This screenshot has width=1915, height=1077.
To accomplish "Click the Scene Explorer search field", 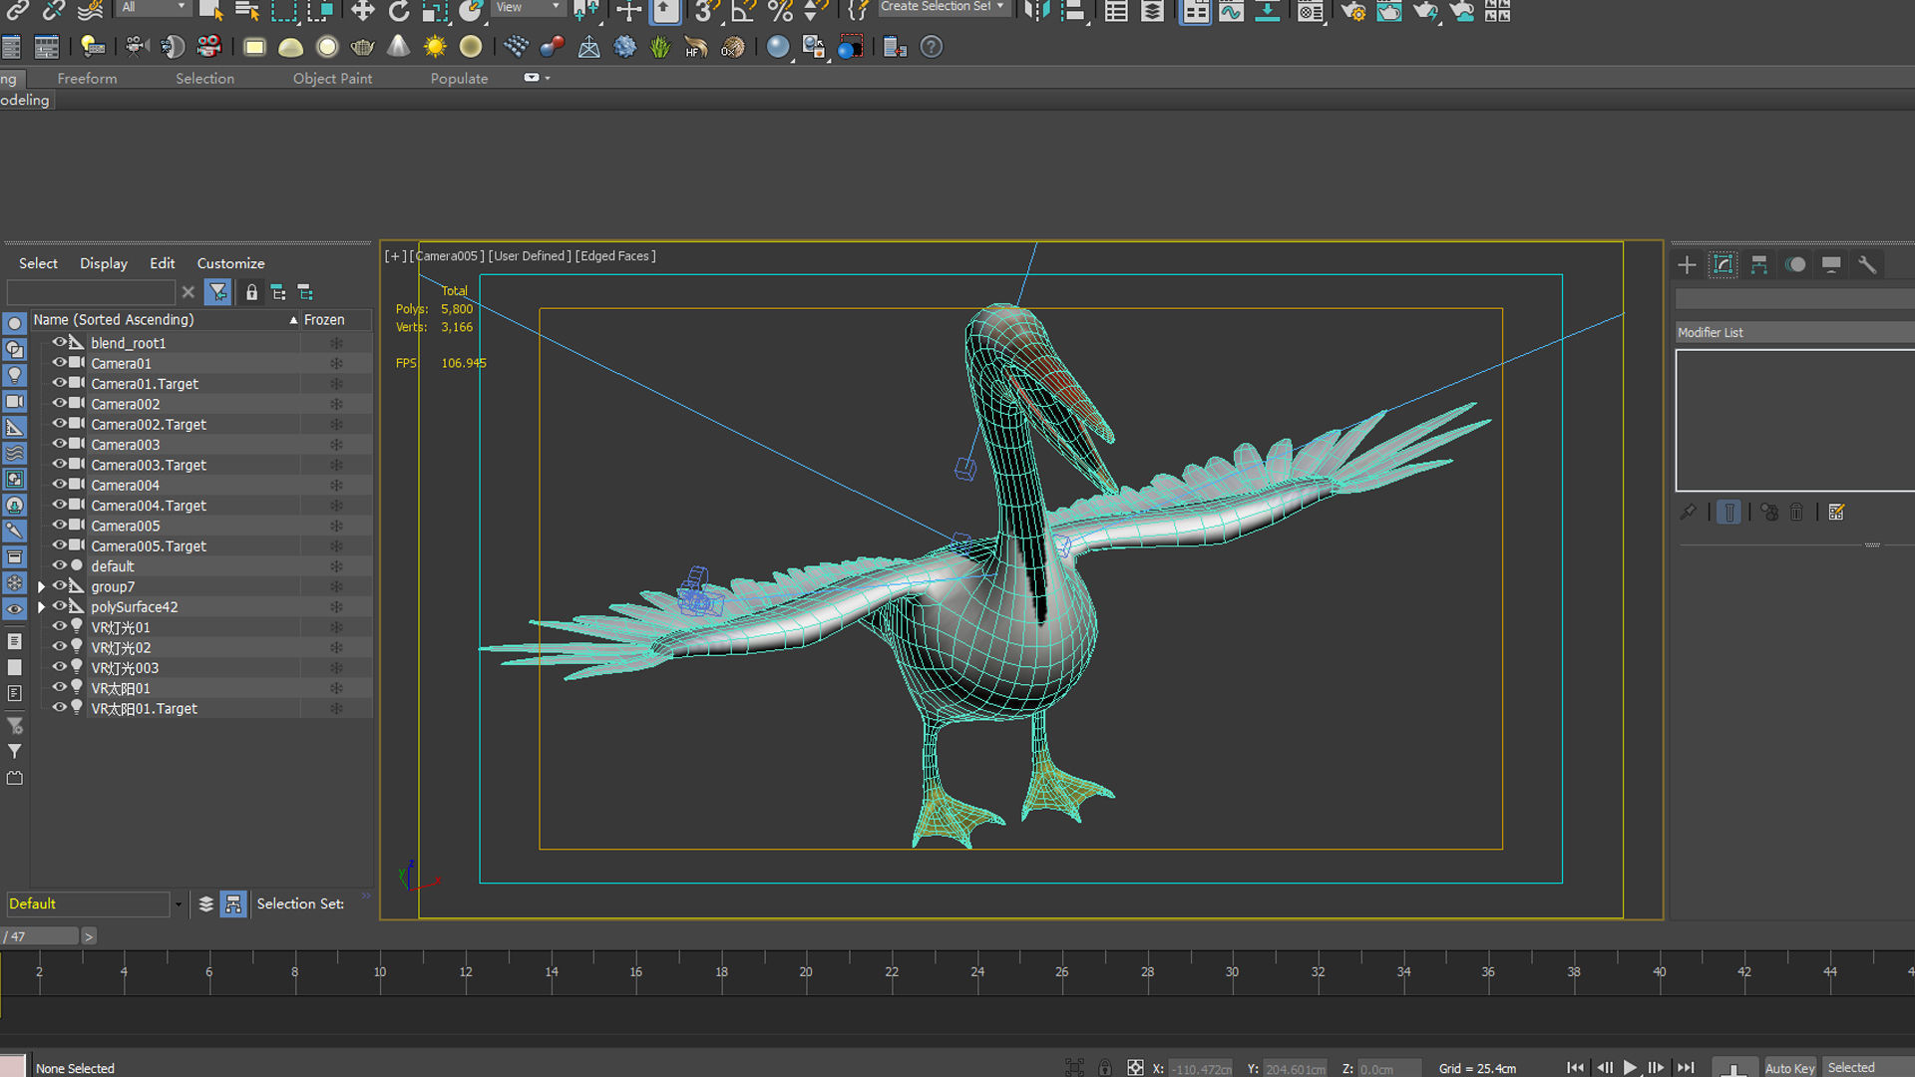I will (x=91, y=292).
